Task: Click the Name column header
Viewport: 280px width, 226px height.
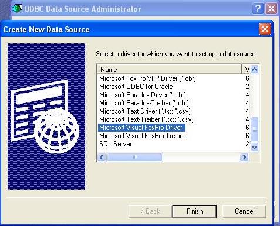Action: tap(169, 69)
